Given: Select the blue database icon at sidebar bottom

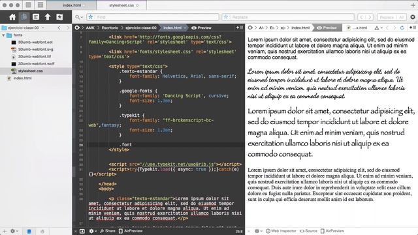Looking at the screenshot, I should coord(29,231).
